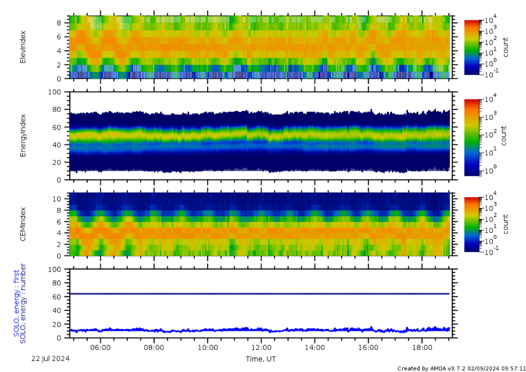Select the '22 Jul 2024' date text
Screen dimensions: 526x372
click(x=51, y=358)
